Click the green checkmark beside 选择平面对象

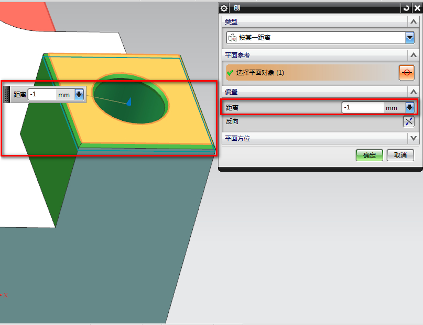(x=230, y=73)
